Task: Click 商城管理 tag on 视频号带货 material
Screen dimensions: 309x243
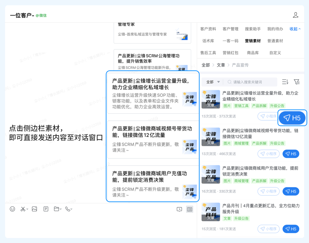Action: click(x=241, y=143)
